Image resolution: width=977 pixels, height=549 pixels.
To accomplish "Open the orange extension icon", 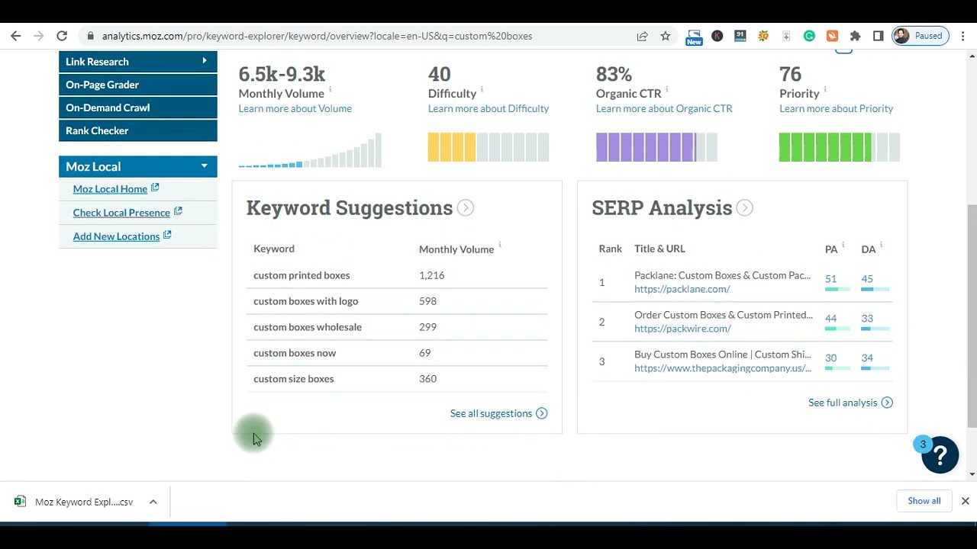I will [833, 36].
